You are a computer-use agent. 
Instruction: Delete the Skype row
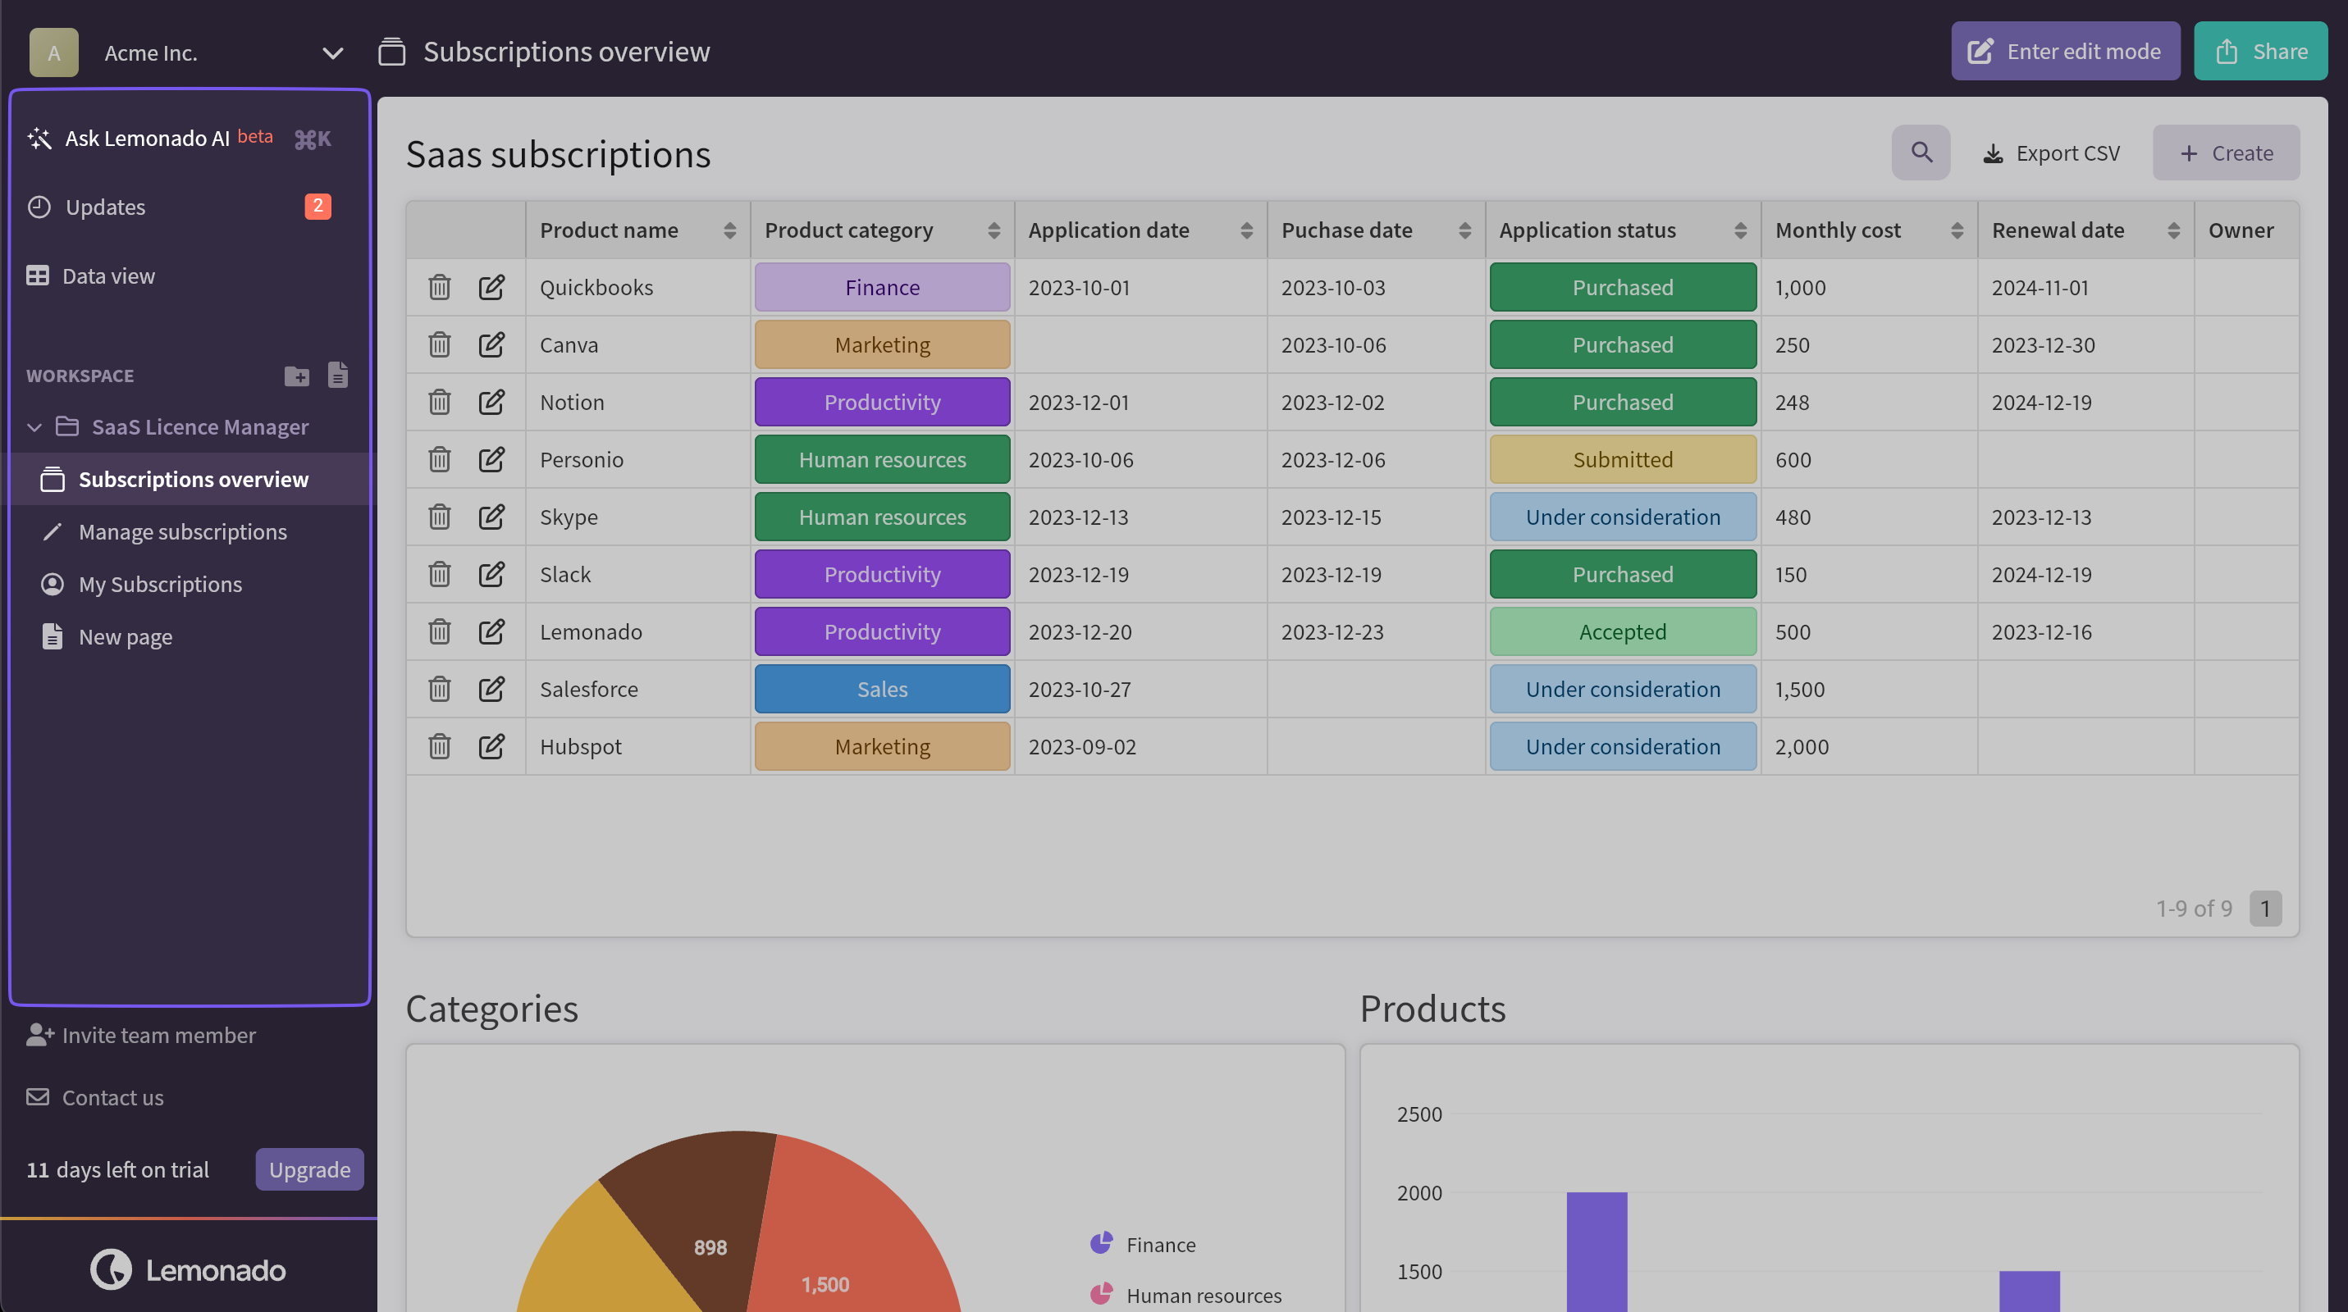440,517
